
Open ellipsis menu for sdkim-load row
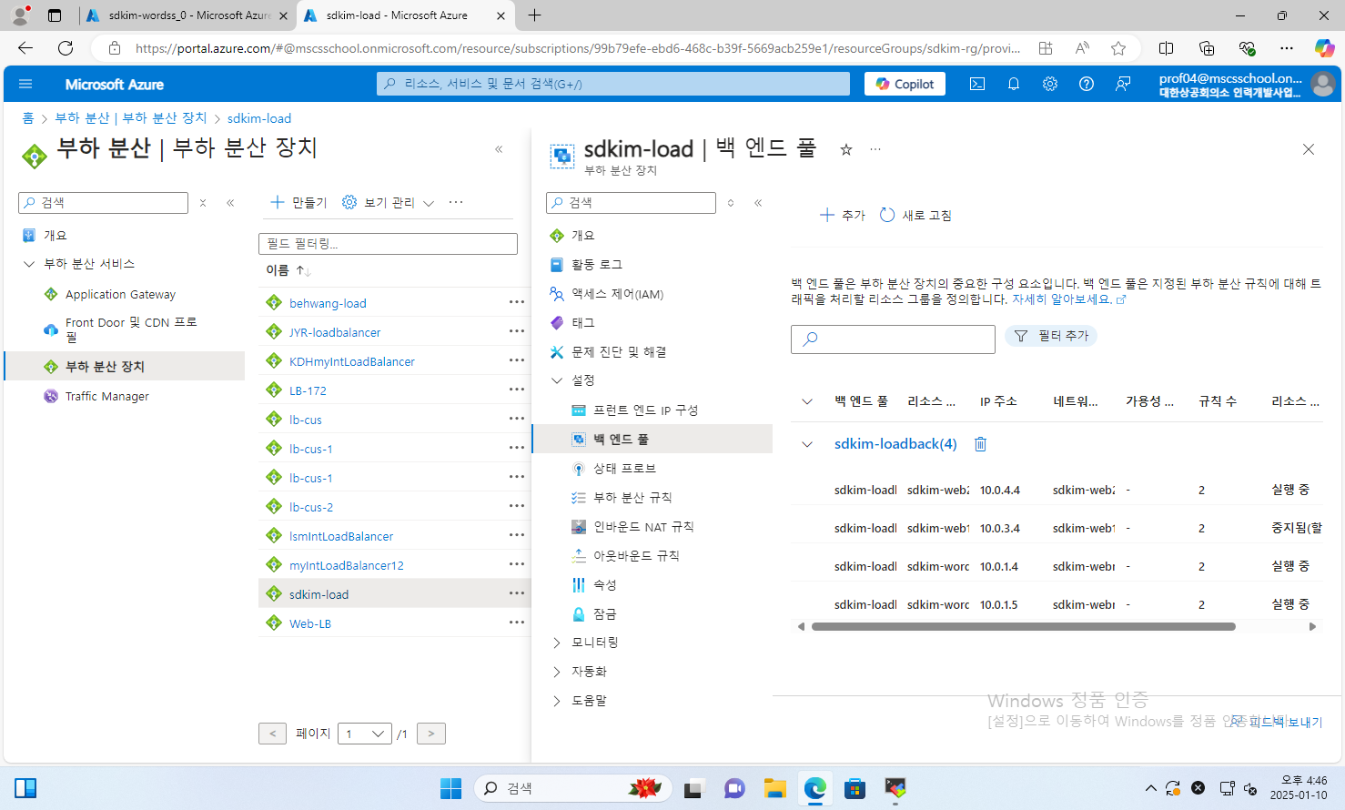click(x=517, y=593)
